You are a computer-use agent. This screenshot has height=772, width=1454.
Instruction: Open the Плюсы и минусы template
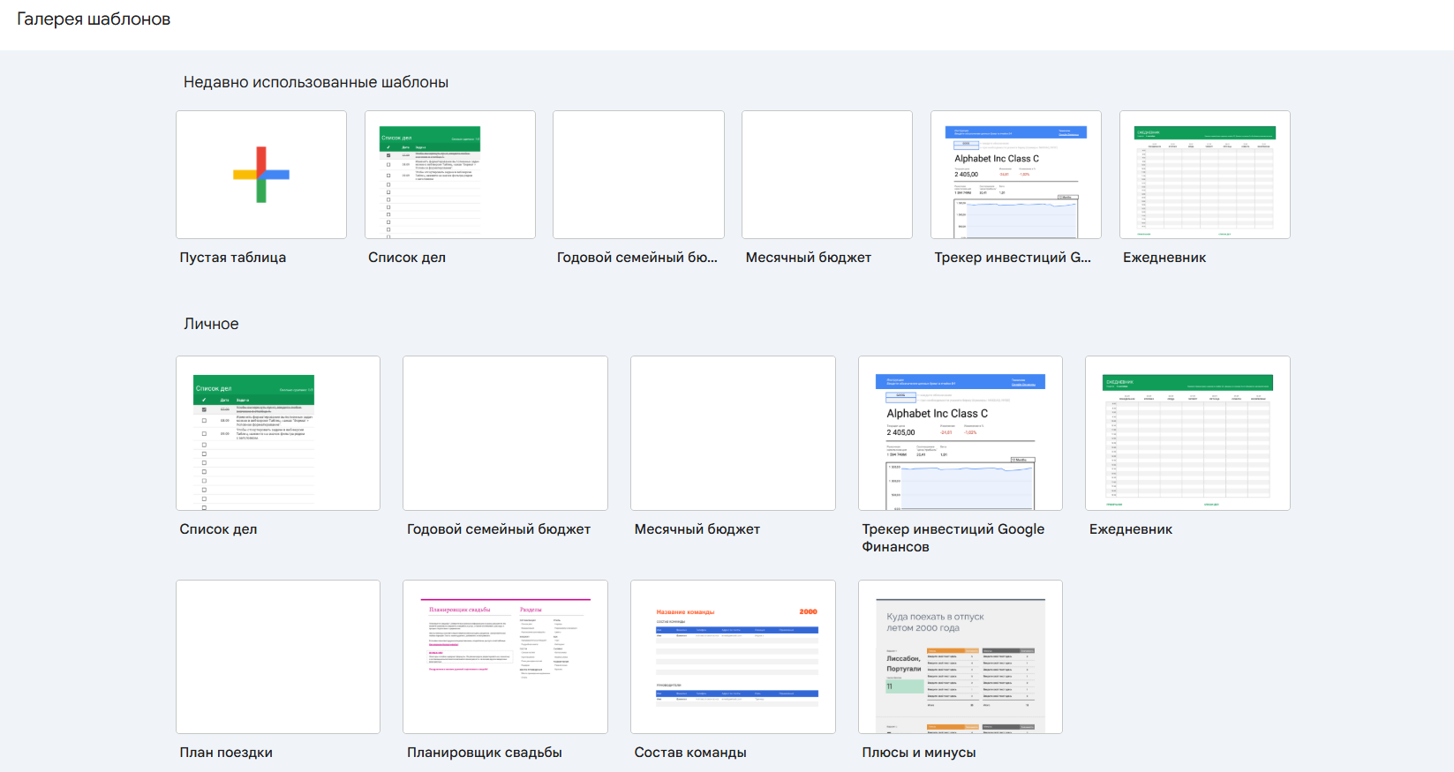coord(961,656)
